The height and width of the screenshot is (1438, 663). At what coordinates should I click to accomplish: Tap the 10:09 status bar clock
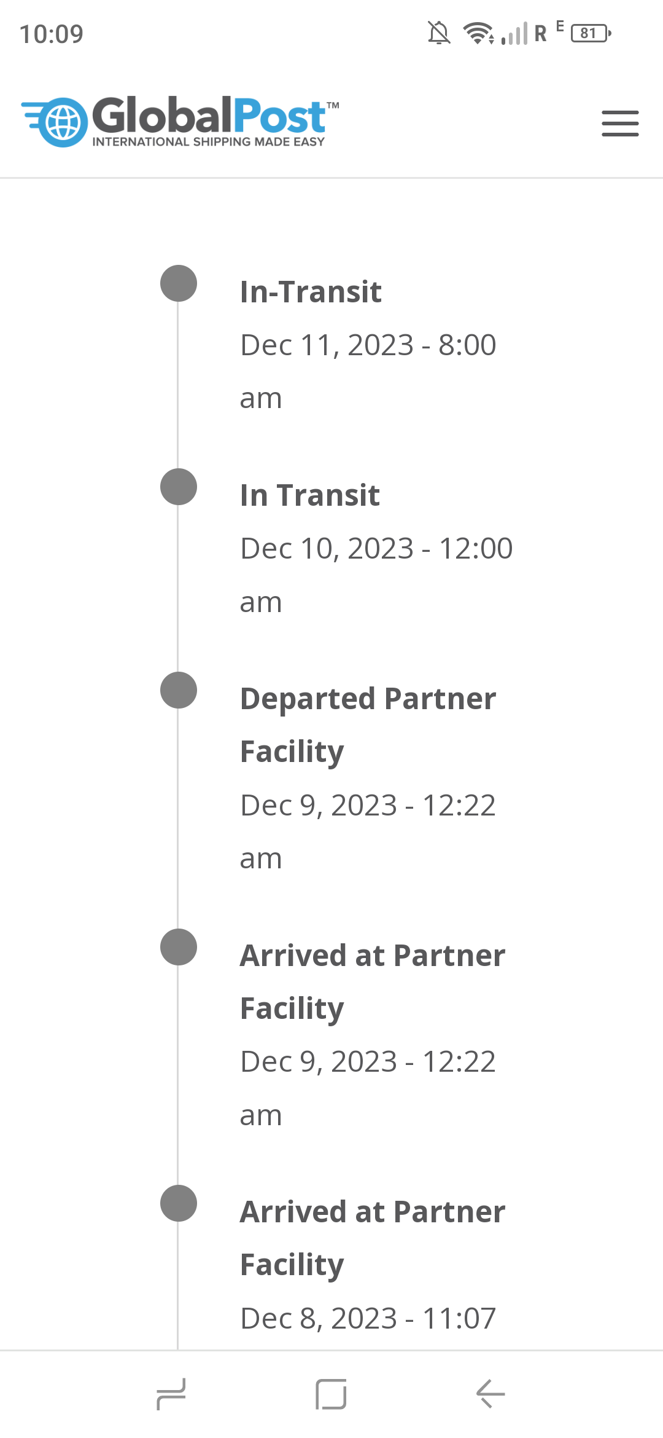point(52,34)
